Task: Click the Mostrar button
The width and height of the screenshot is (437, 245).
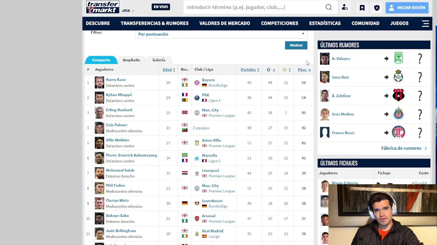Action: [x=296, y=45]
